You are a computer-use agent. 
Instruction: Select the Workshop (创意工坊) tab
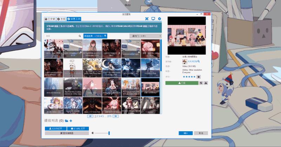click(x=74, y=19)
